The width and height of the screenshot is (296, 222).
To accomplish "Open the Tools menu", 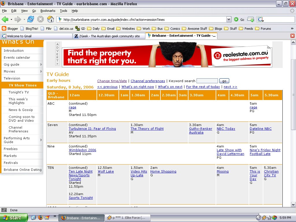I will (64, 11).
